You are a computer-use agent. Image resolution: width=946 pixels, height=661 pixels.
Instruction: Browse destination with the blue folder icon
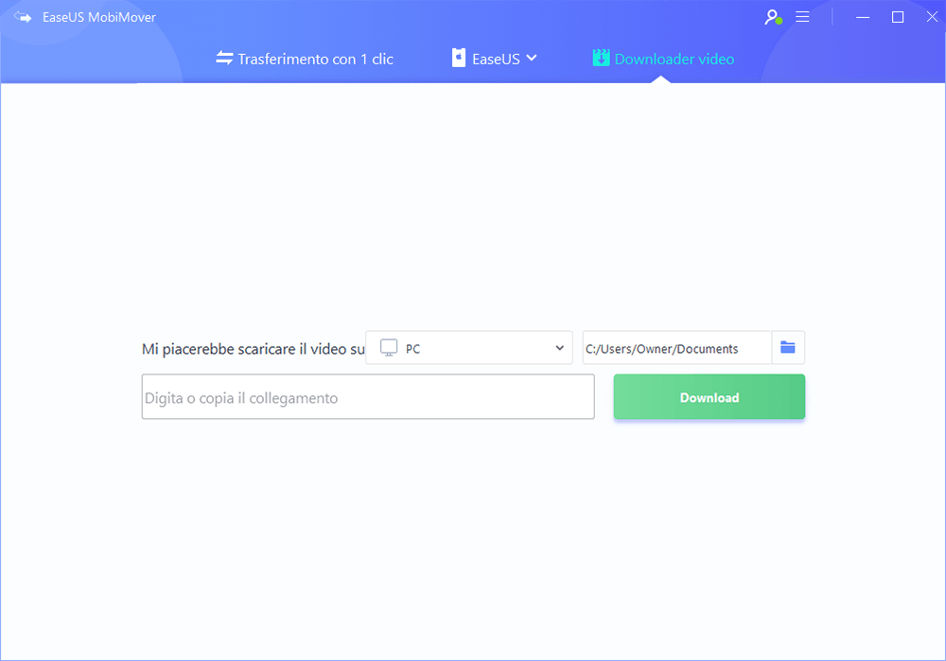(788, 347)
